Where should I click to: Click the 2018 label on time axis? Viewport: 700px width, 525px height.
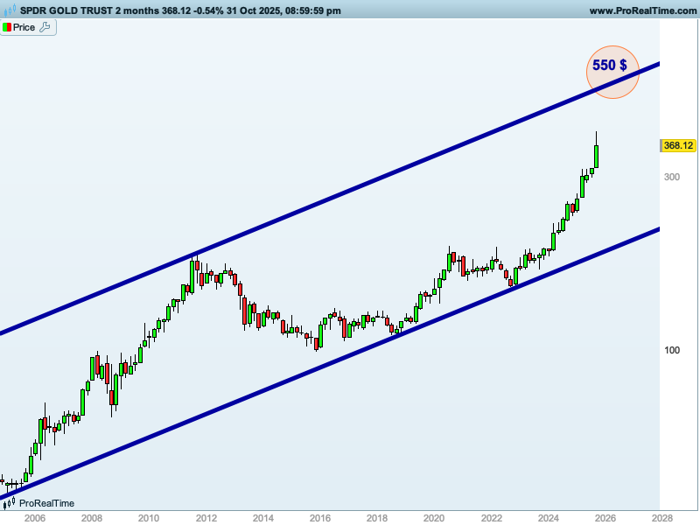click(377, 518)
